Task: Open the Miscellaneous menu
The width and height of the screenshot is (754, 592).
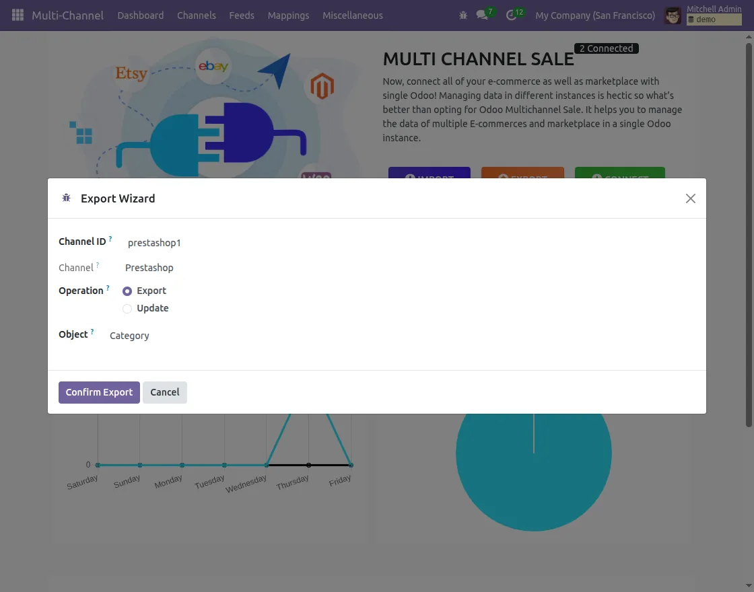Action: (353, 15)
